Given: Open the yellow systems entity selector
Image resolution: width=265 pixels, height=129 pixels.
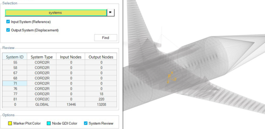Looking at the screenshot, I should click(56, 13).
